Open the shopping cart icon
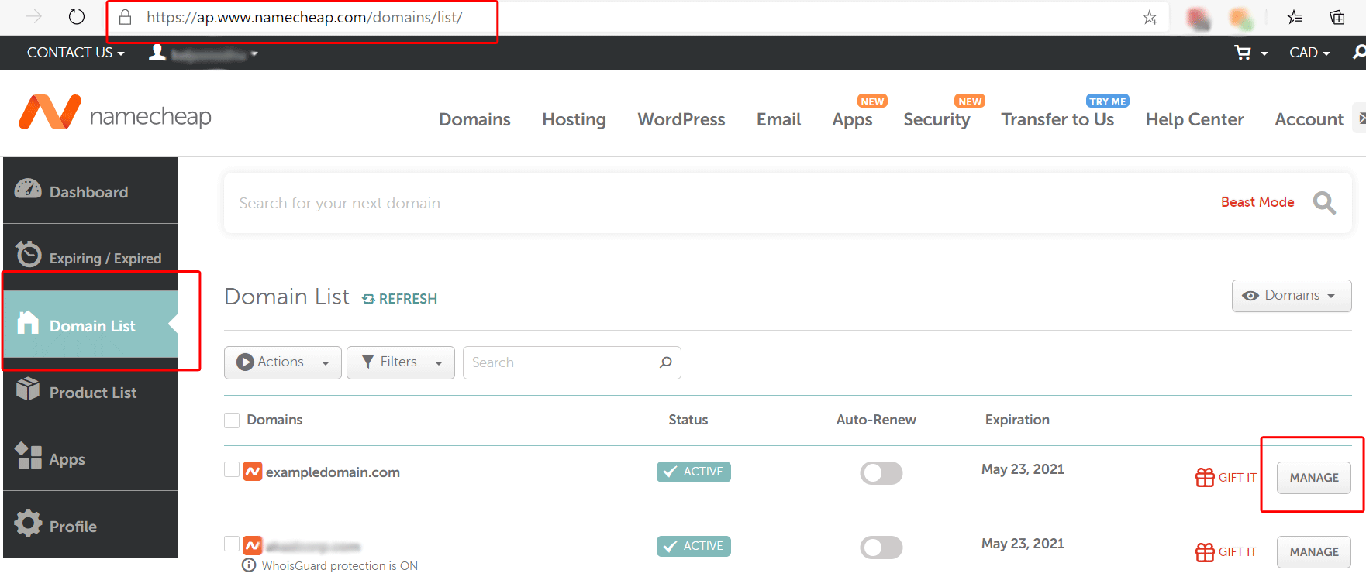This screenshot has height=587, width=1366. tap(1243, 53)
